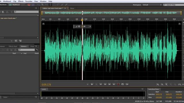Image resolution: width=184 pixels, height=103 pixels.
Task: Sort markers by Start column
Action: [x=14, y=54]
